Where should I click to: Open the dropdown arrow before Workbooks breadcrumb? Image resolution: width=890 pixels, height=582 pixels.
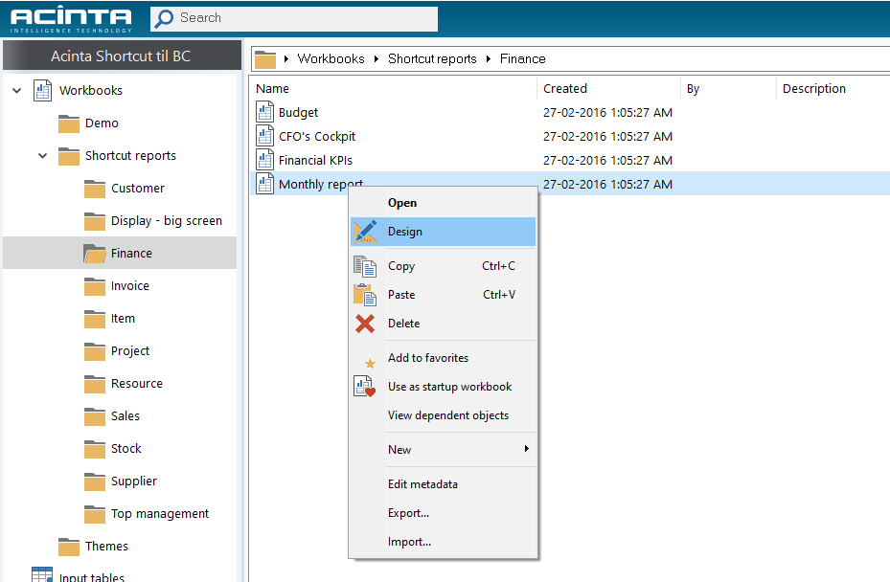286,58
